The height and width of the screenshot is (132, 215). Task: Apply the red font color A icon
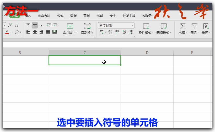pyautogui.click(x=7, y=32)
